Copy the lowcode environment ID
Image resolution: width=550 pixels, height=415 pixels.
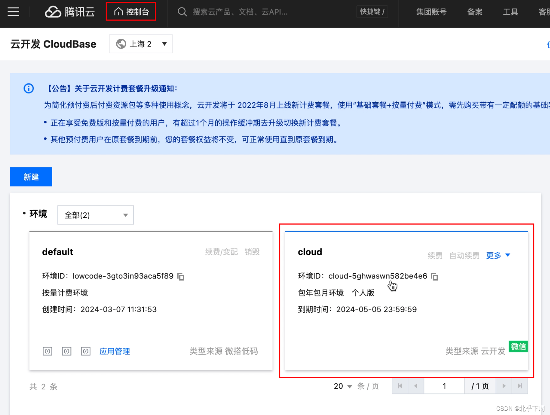(181, 276)
